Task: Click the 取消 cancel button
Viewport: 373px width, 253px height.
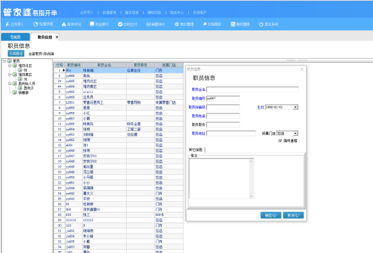Action: 293,215
